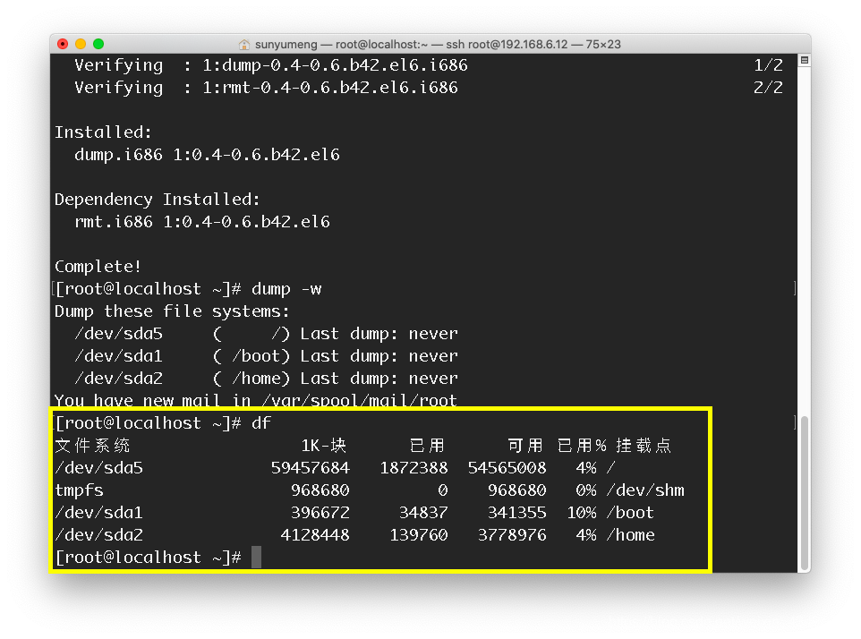
Task: Click '4128448' size for /dev/sda2
Action: (x=315, y=535)
